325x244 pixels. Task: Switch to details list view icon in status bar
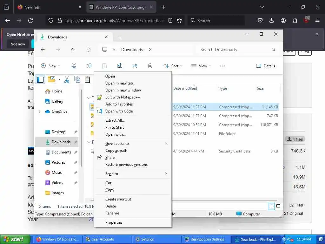[271, 206]
